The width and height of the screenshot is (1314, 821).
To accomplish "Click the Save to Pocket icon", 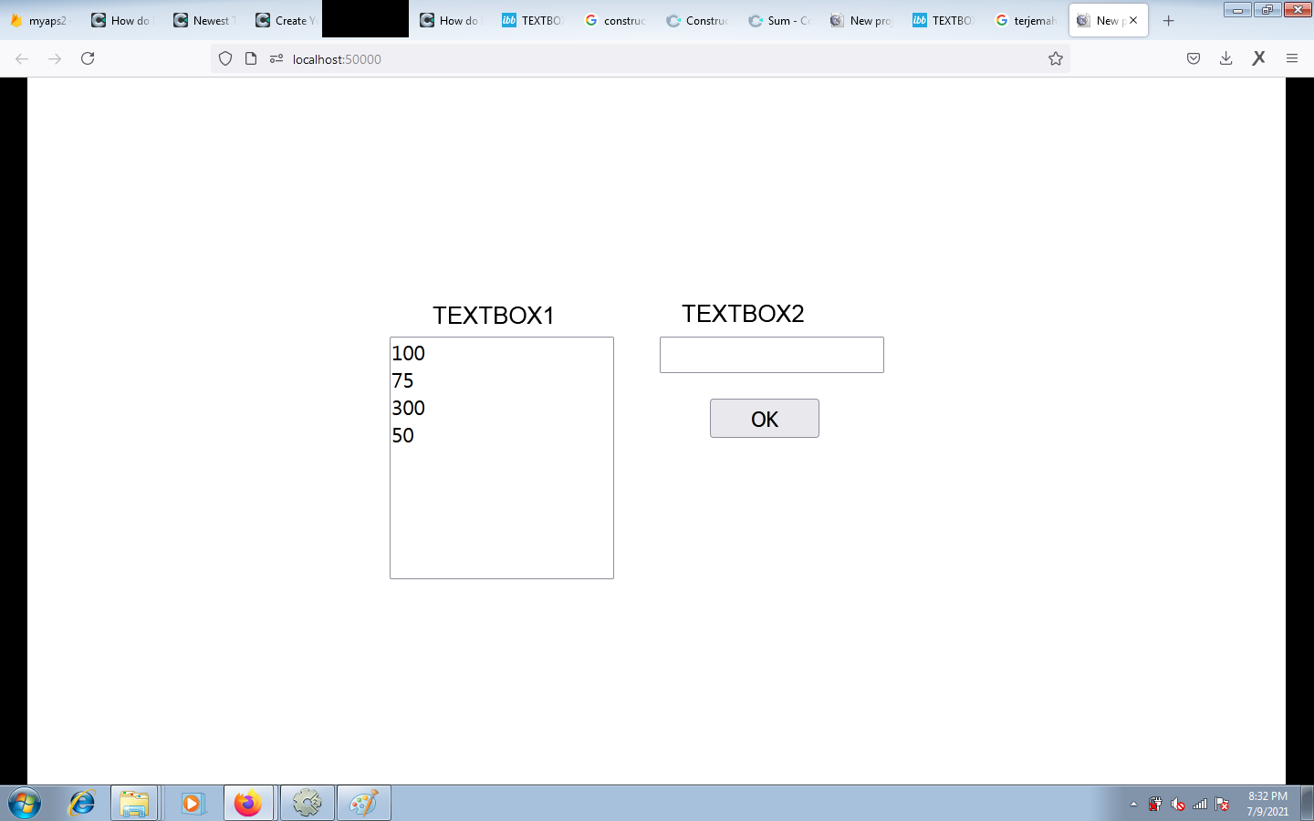I will [x=1194, y=58].
